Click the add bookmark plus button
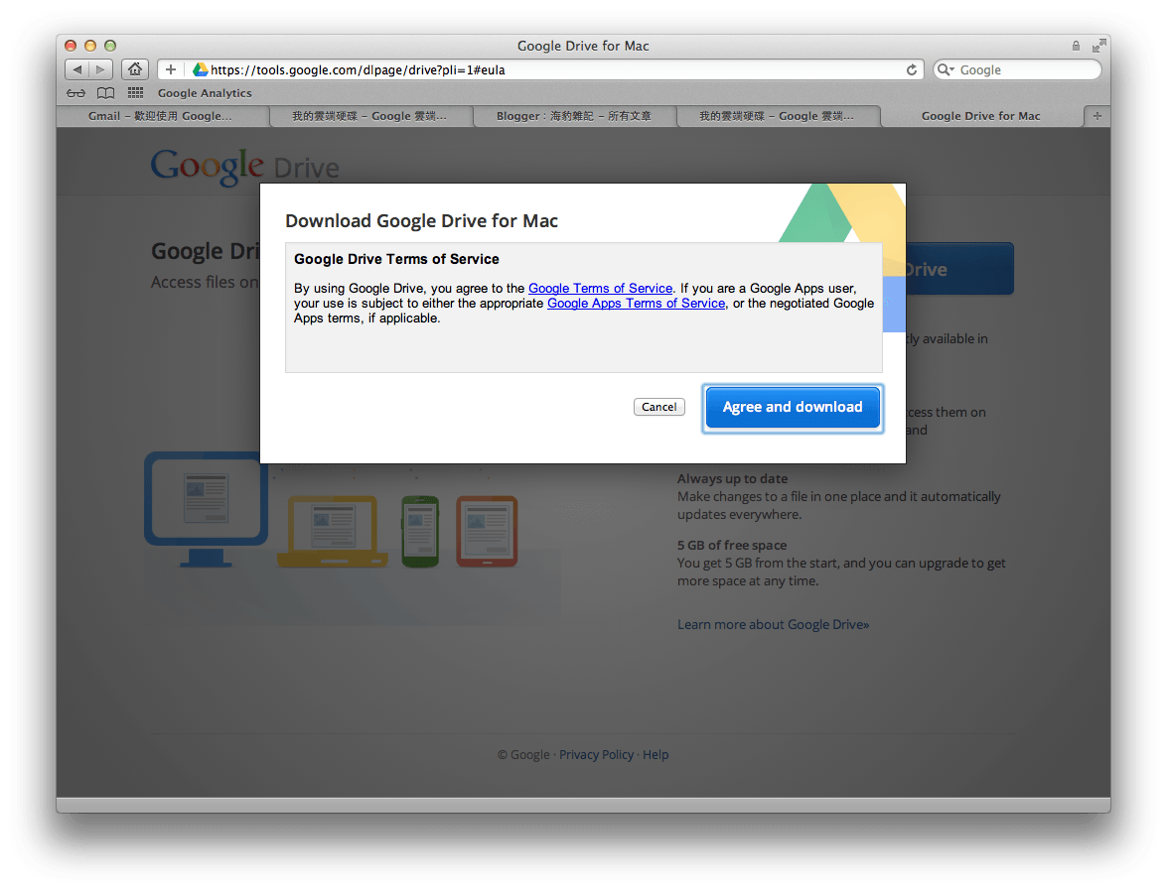The height and width of the screenshot is (891, 1167). coord(171,69)
